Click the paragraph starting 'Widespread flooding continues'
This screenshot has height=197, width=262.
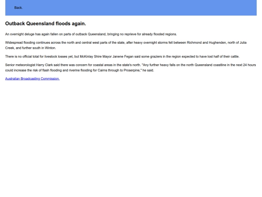[126, 45]
